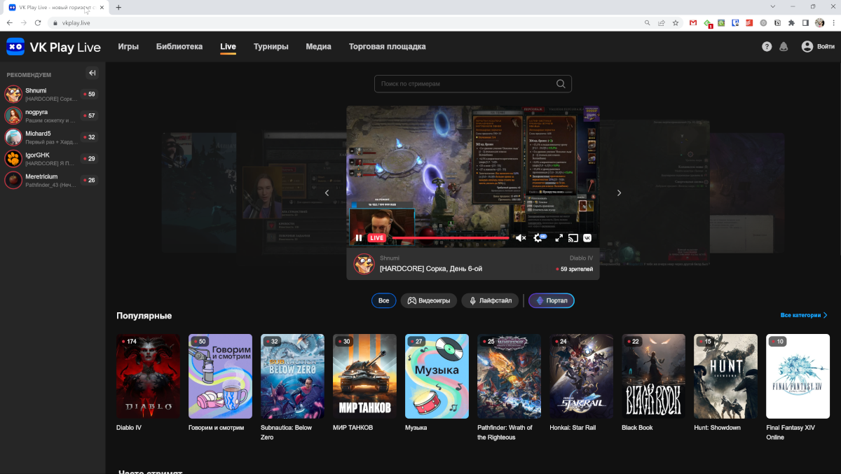Click the share page icon in address bar
Image resolution: width=841 pixels, height=474 pixels.
click(661, 23)
